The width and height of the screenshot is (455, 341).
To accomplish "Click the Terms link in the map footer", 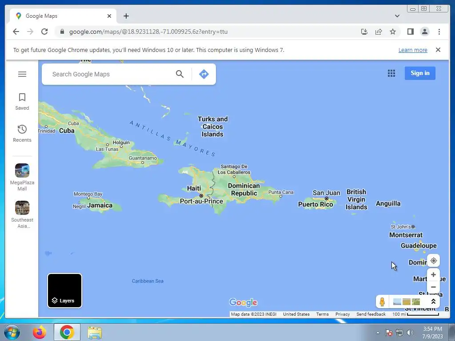I will tap(323, 314).
